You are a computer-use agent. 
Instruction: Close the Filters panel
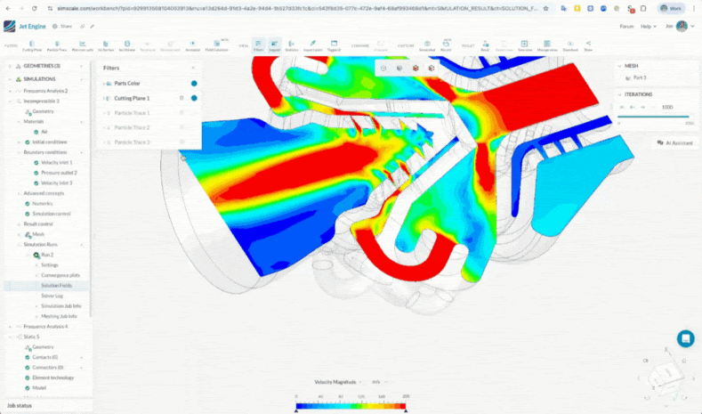point(193,68)
